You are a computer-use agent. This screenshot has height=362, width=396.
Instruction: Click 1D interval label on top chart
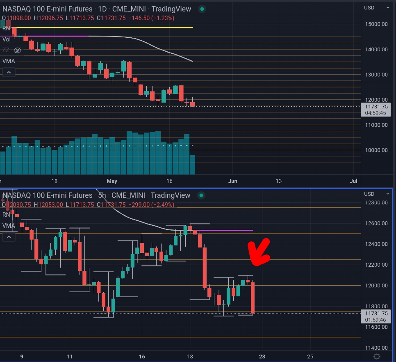click(x=102, y=9)
